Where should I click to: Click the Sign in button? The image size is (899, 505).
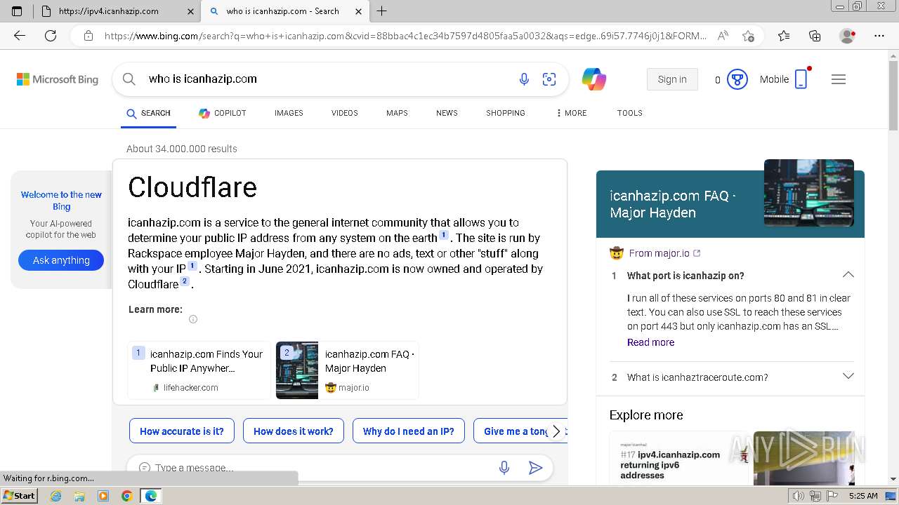(672, 79)
